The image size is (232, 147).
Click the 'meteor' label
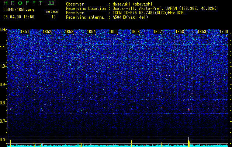52,11
